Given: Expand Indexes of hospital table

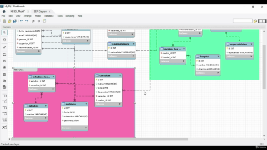Looking at the screenshot, I should pyautogui.click(x=218, y=73).
